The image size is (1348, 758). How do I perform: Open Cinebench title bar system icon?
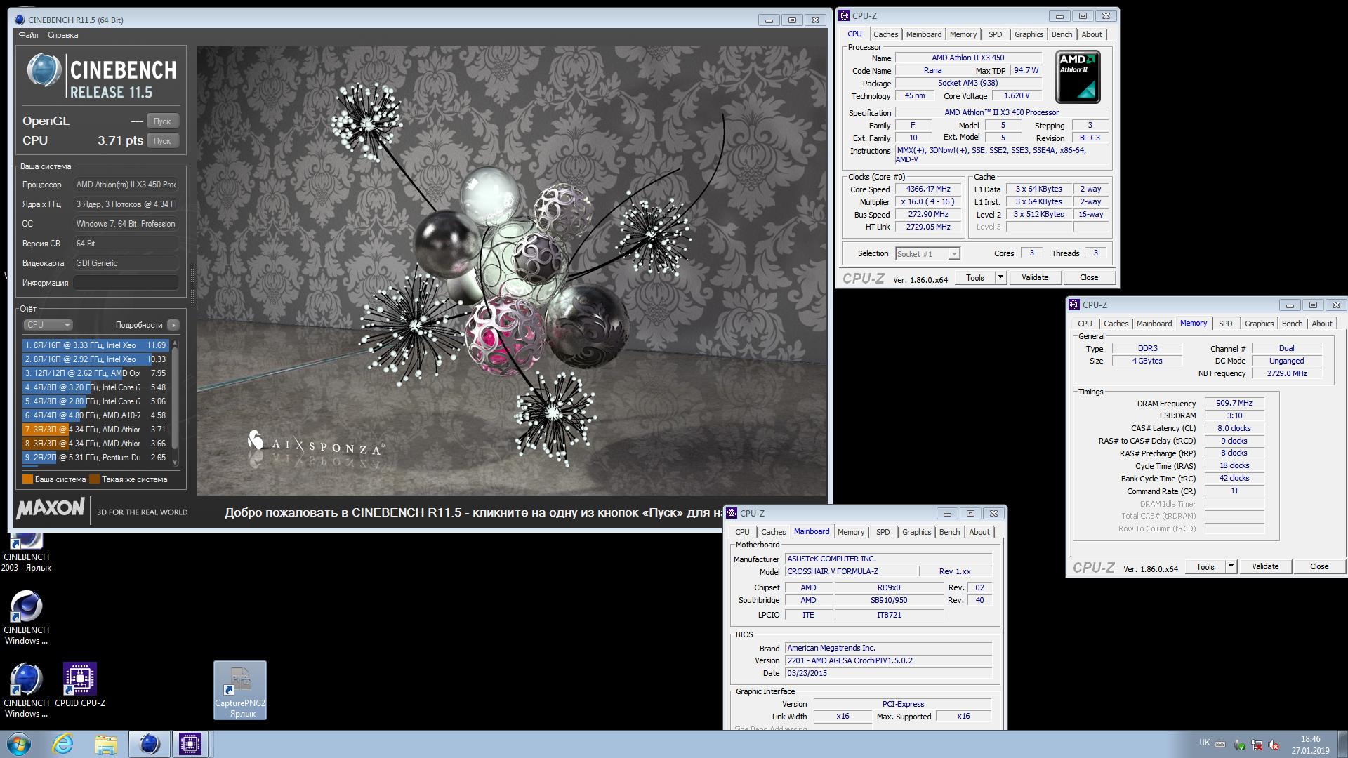pos(20,20)
